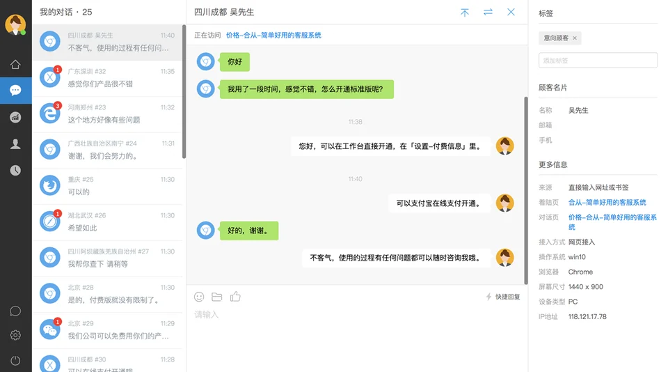Click the agent avatar at sidebar top

[15, 24]
